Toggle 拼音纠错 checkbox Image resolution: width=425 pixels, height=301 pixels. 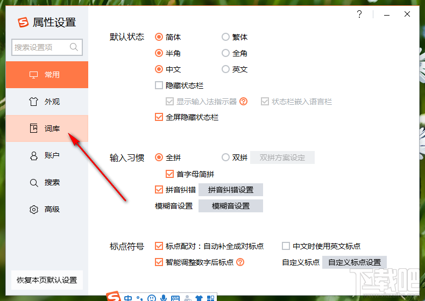click(x=159, y=189)
